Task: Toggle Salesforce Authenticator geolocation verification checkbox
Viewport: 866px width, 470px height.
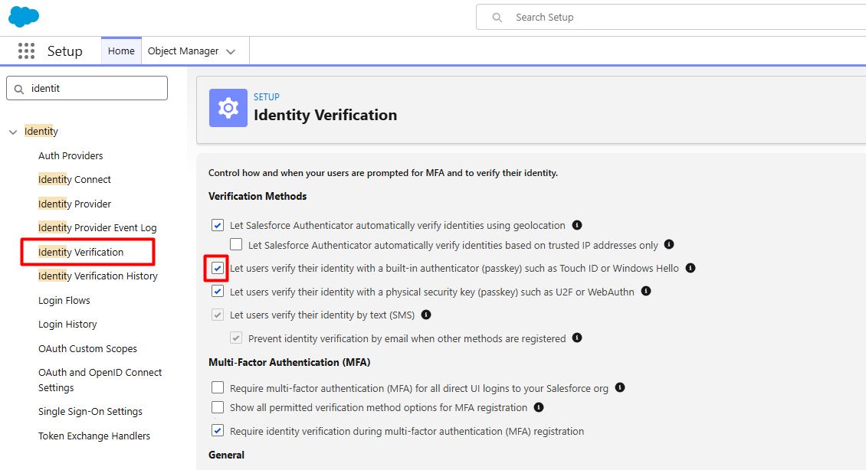Action: coord(218,225)
